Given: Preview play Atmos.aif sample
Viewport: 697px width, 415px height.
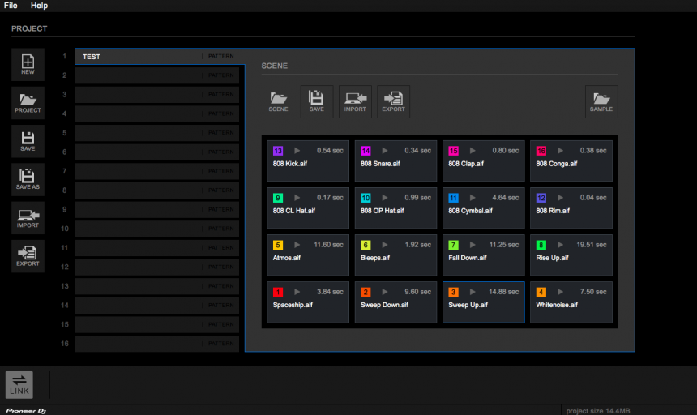Looking at the screenshot, I should [297, 245].
